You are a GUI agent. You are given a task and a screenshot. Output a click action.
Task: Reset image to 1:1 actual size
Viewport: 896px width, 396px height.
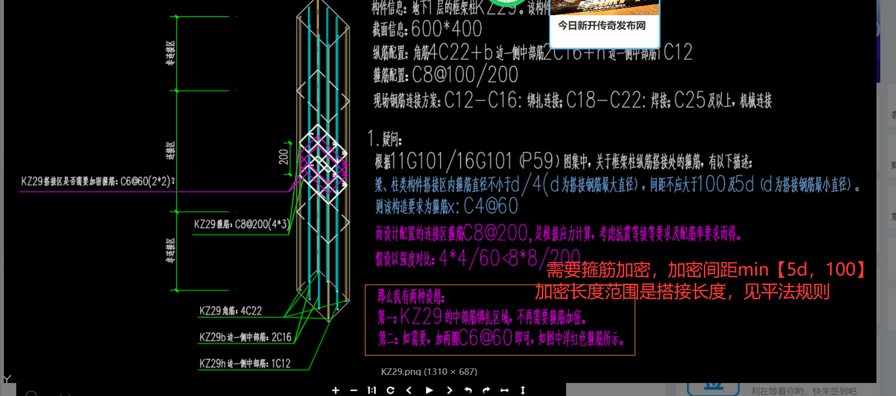tap(372, 390)
